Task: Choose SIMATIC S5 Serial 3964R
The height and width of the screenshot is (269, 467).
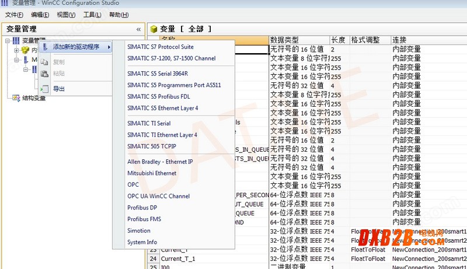Action: (x=158, y=74)
